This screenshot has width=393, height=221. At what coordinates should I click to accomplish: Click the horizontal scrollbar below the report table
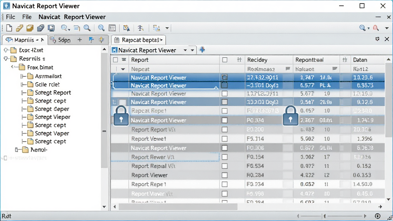[x=178, y=207]
